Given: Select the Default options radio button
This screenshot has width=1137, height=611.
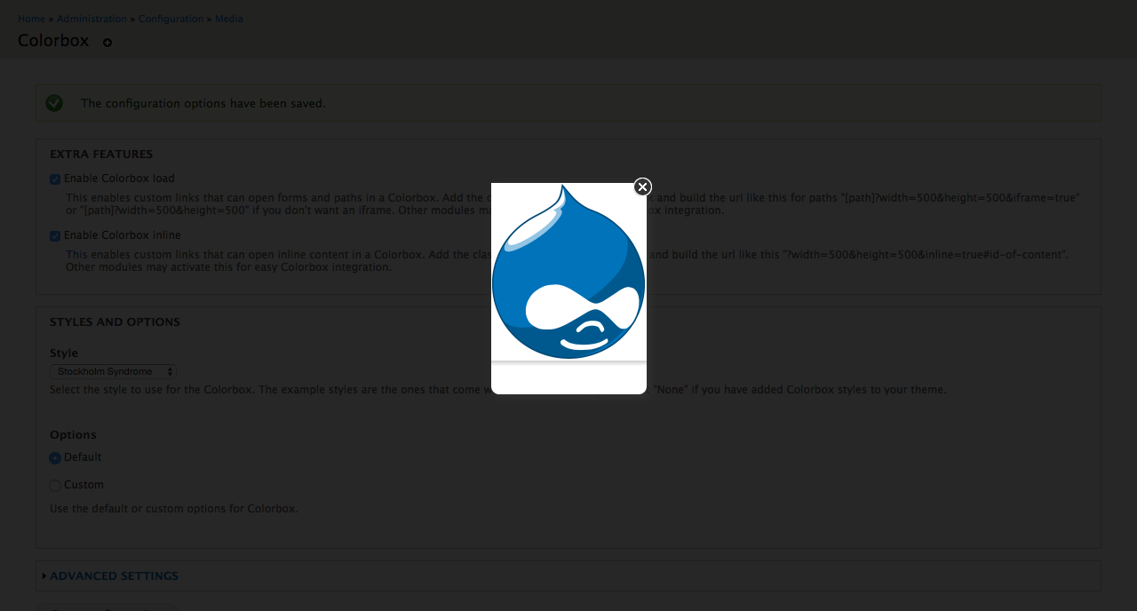Looking at the screenshot, I should [55, 458].
